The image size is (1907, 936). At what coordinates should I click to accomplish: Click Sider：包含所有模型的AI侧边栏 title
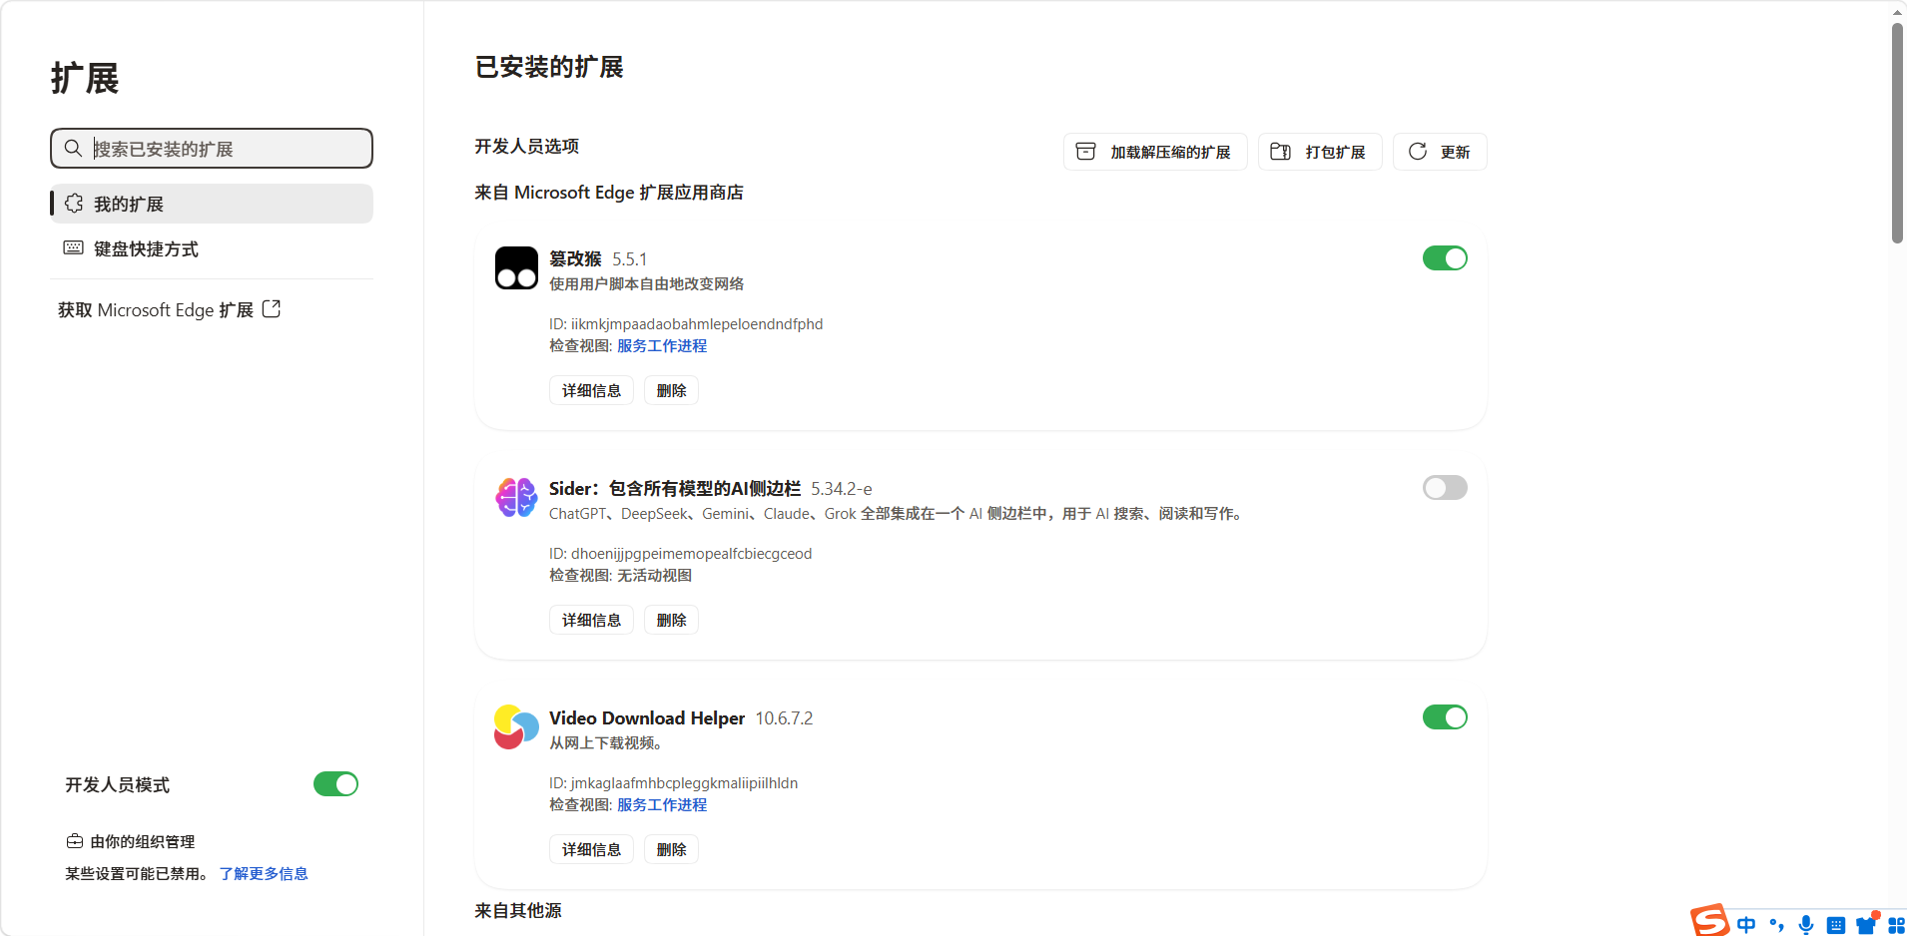pos(675,488)
